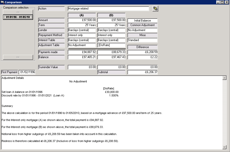Select the 01/01/96 - 01/05/10 comparison period
Viewport: 230px width, 152px height.
[18, 17]
